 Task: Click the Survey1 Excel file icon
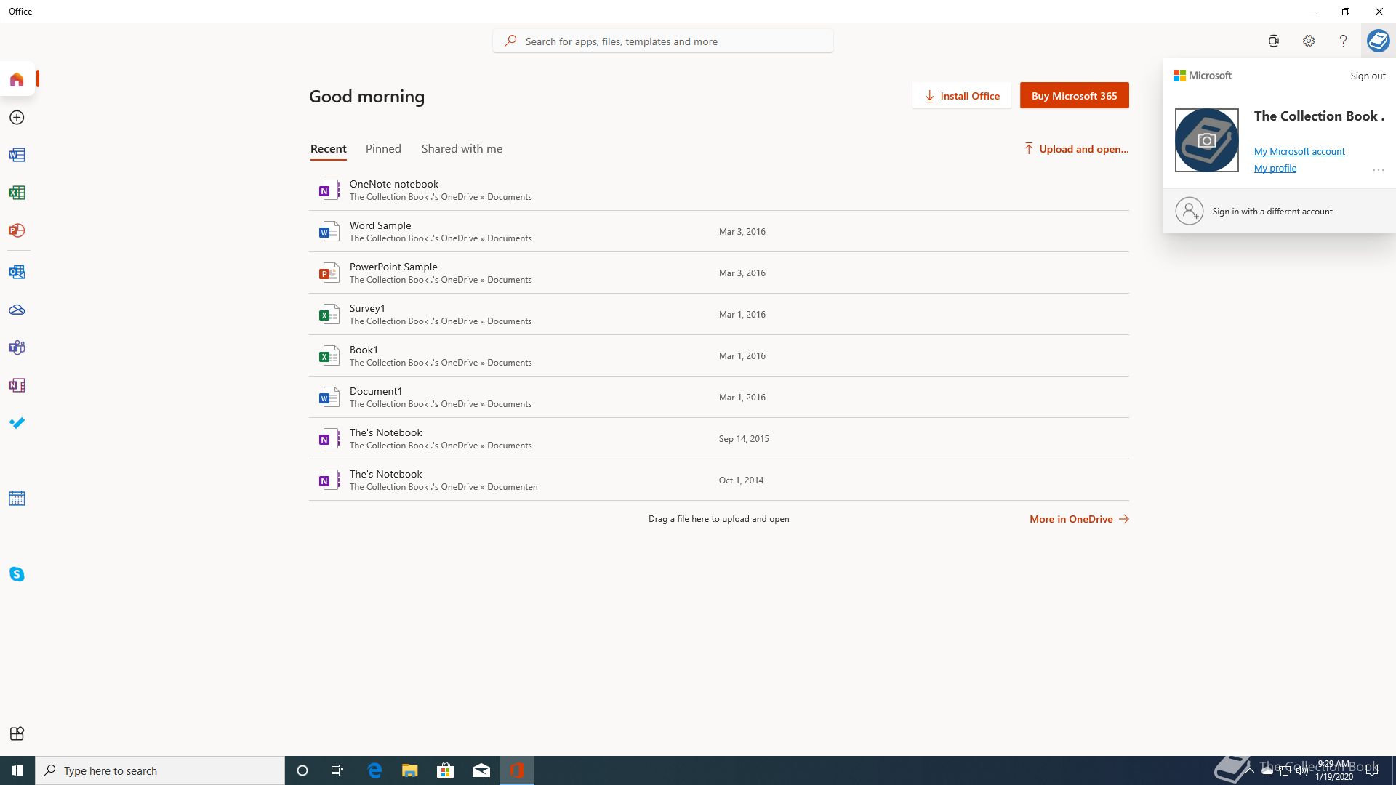click(329, 315)
